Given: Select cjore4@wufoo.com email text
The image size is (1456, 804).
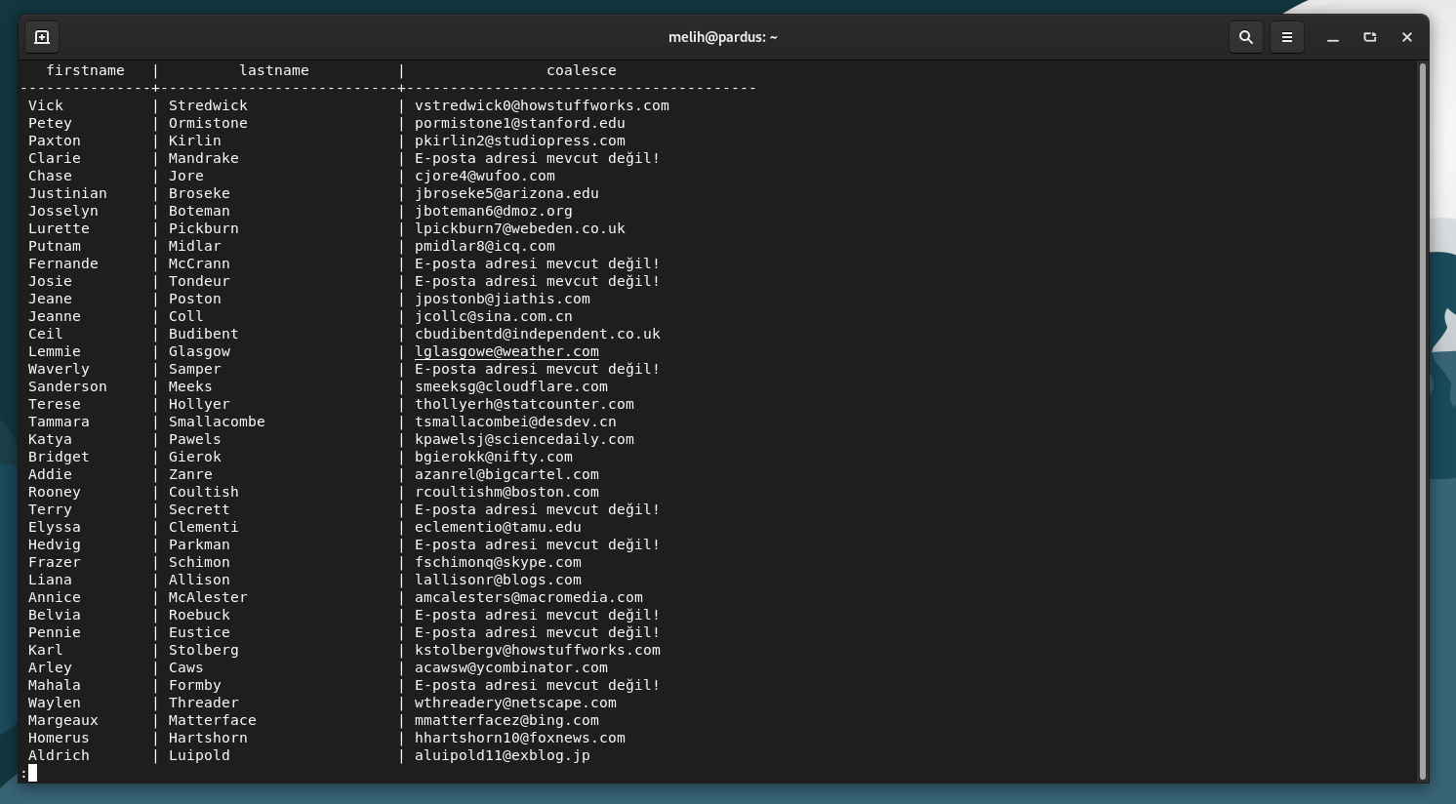Looking at the screenshot, I should pos(485,176).
